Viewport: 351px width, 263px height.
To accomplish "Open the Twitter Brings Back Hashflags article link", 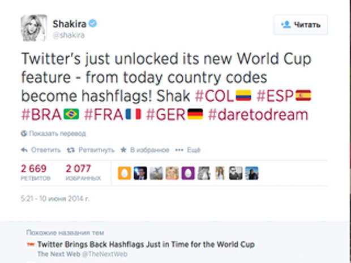I will point(146,244).
